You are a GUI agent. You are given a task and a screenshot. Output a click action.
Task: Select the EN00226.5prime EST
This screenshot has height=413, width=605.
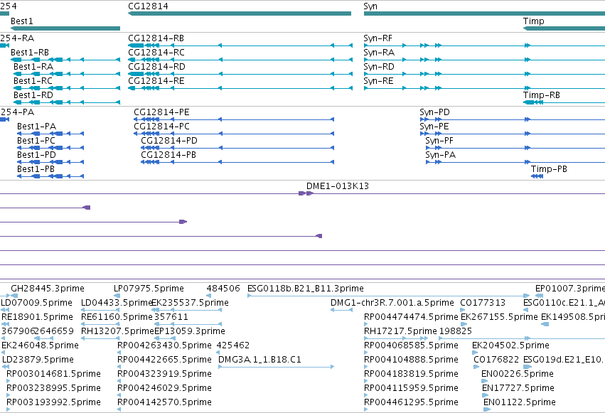(x=485, y=381)
